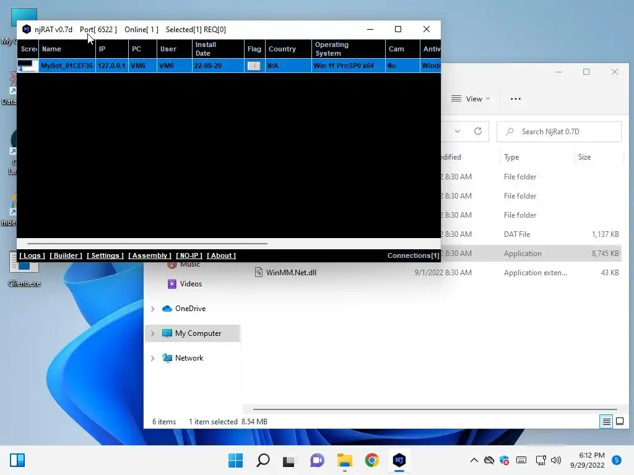Select the Application row sized 8,745 KB

click(531, 253)
